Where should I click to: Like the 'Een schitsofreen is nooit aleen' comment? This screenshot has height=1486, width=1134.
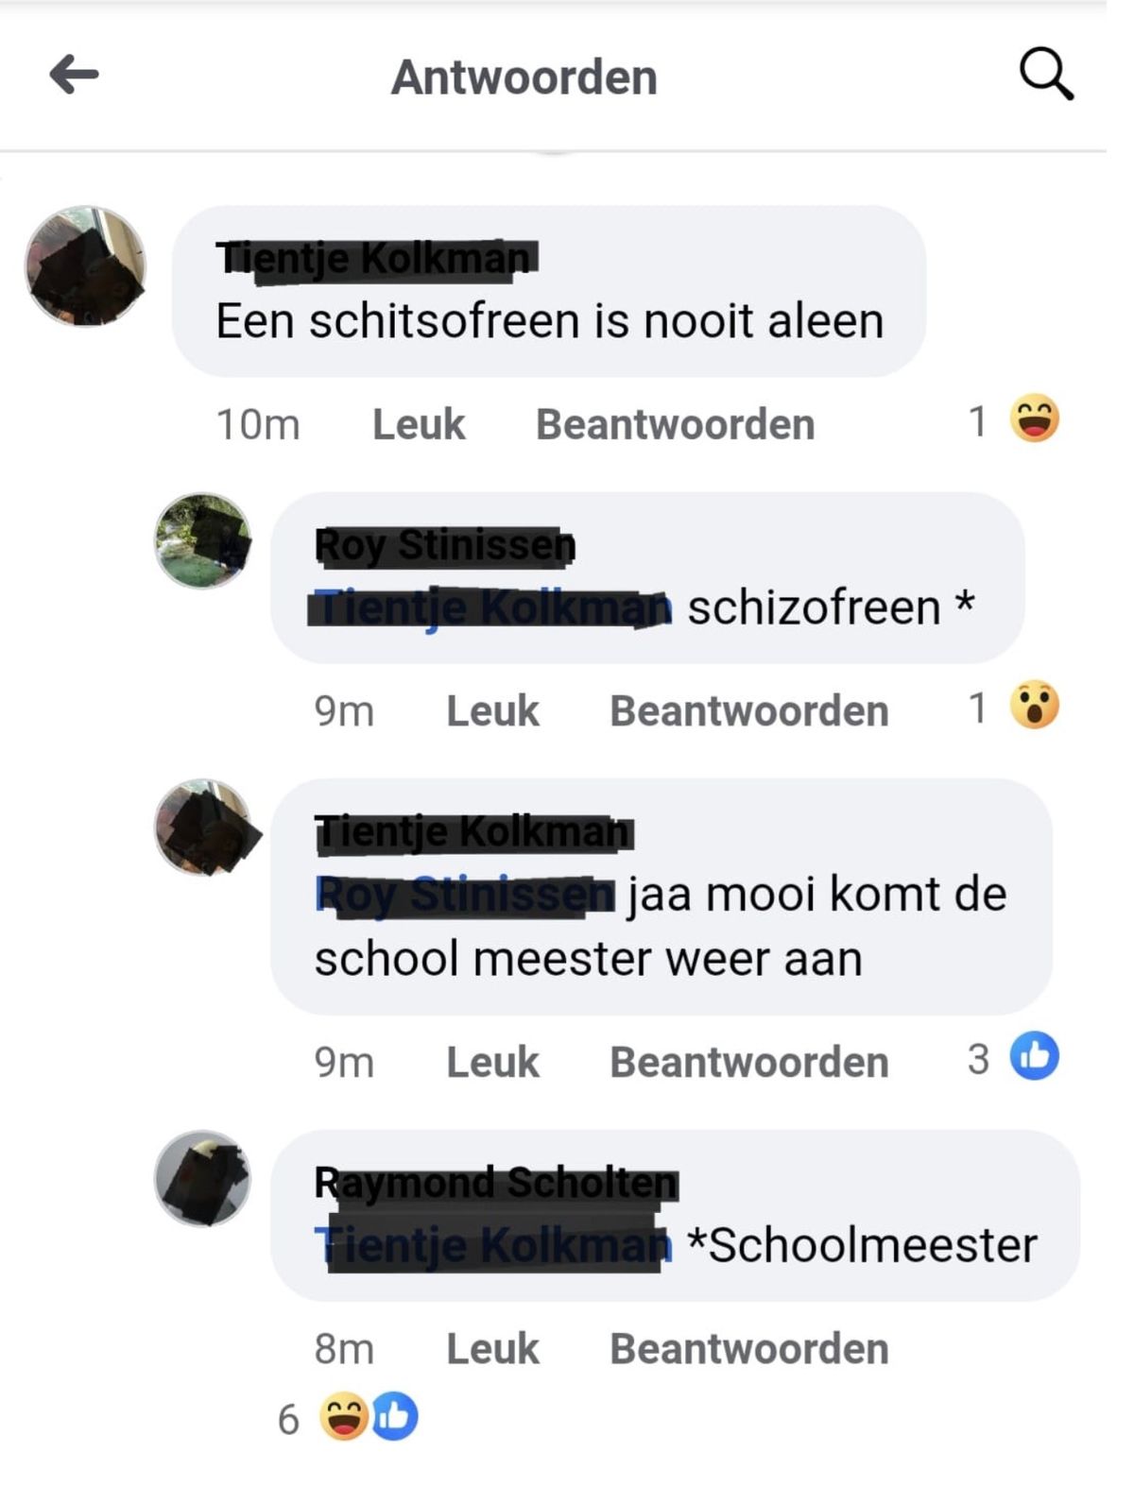pyautogui.click(x=419, y=424)
